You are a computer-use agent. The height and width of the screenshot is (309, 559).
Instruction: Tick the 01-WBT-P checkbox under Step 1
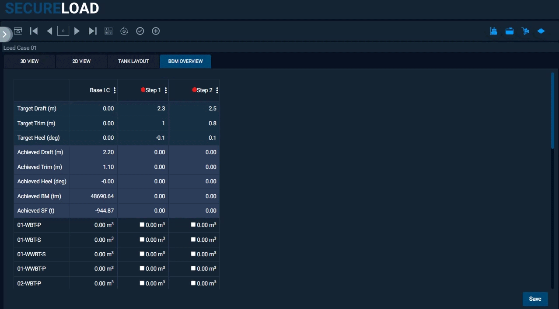point(142,225)
